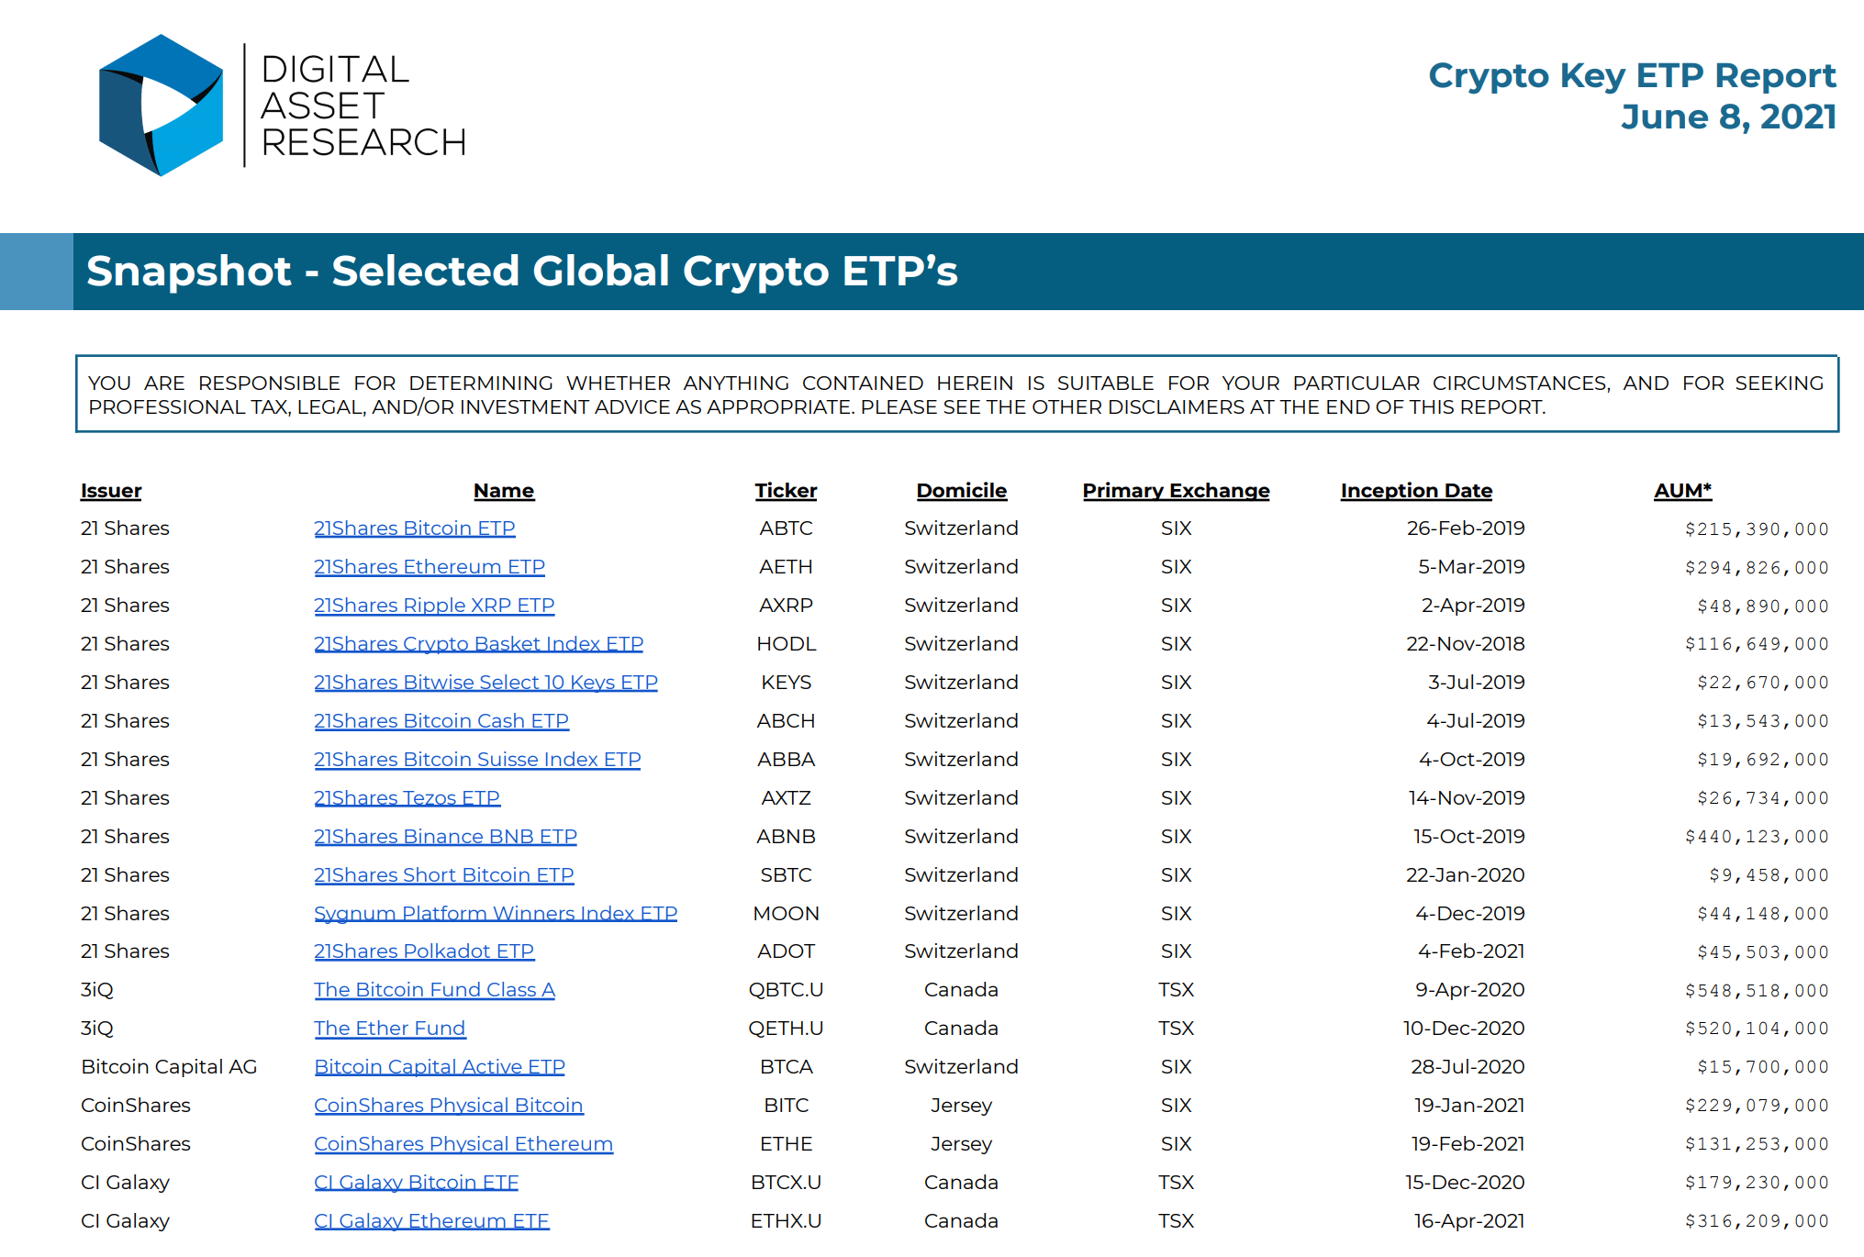Open the Bitcoin Capital Active ETP link
The width and height of the screenshot is (1864, 1257).
pyautogui.click(x=440, y=1067)
